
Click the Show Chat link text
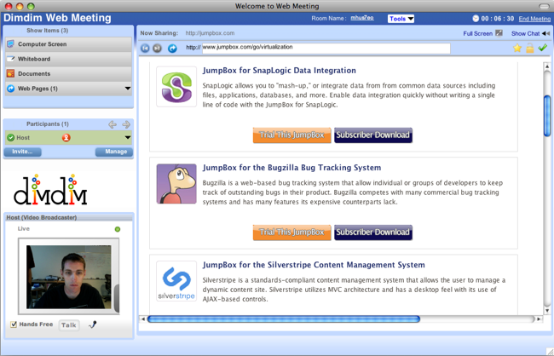click(x=525, y=33)
